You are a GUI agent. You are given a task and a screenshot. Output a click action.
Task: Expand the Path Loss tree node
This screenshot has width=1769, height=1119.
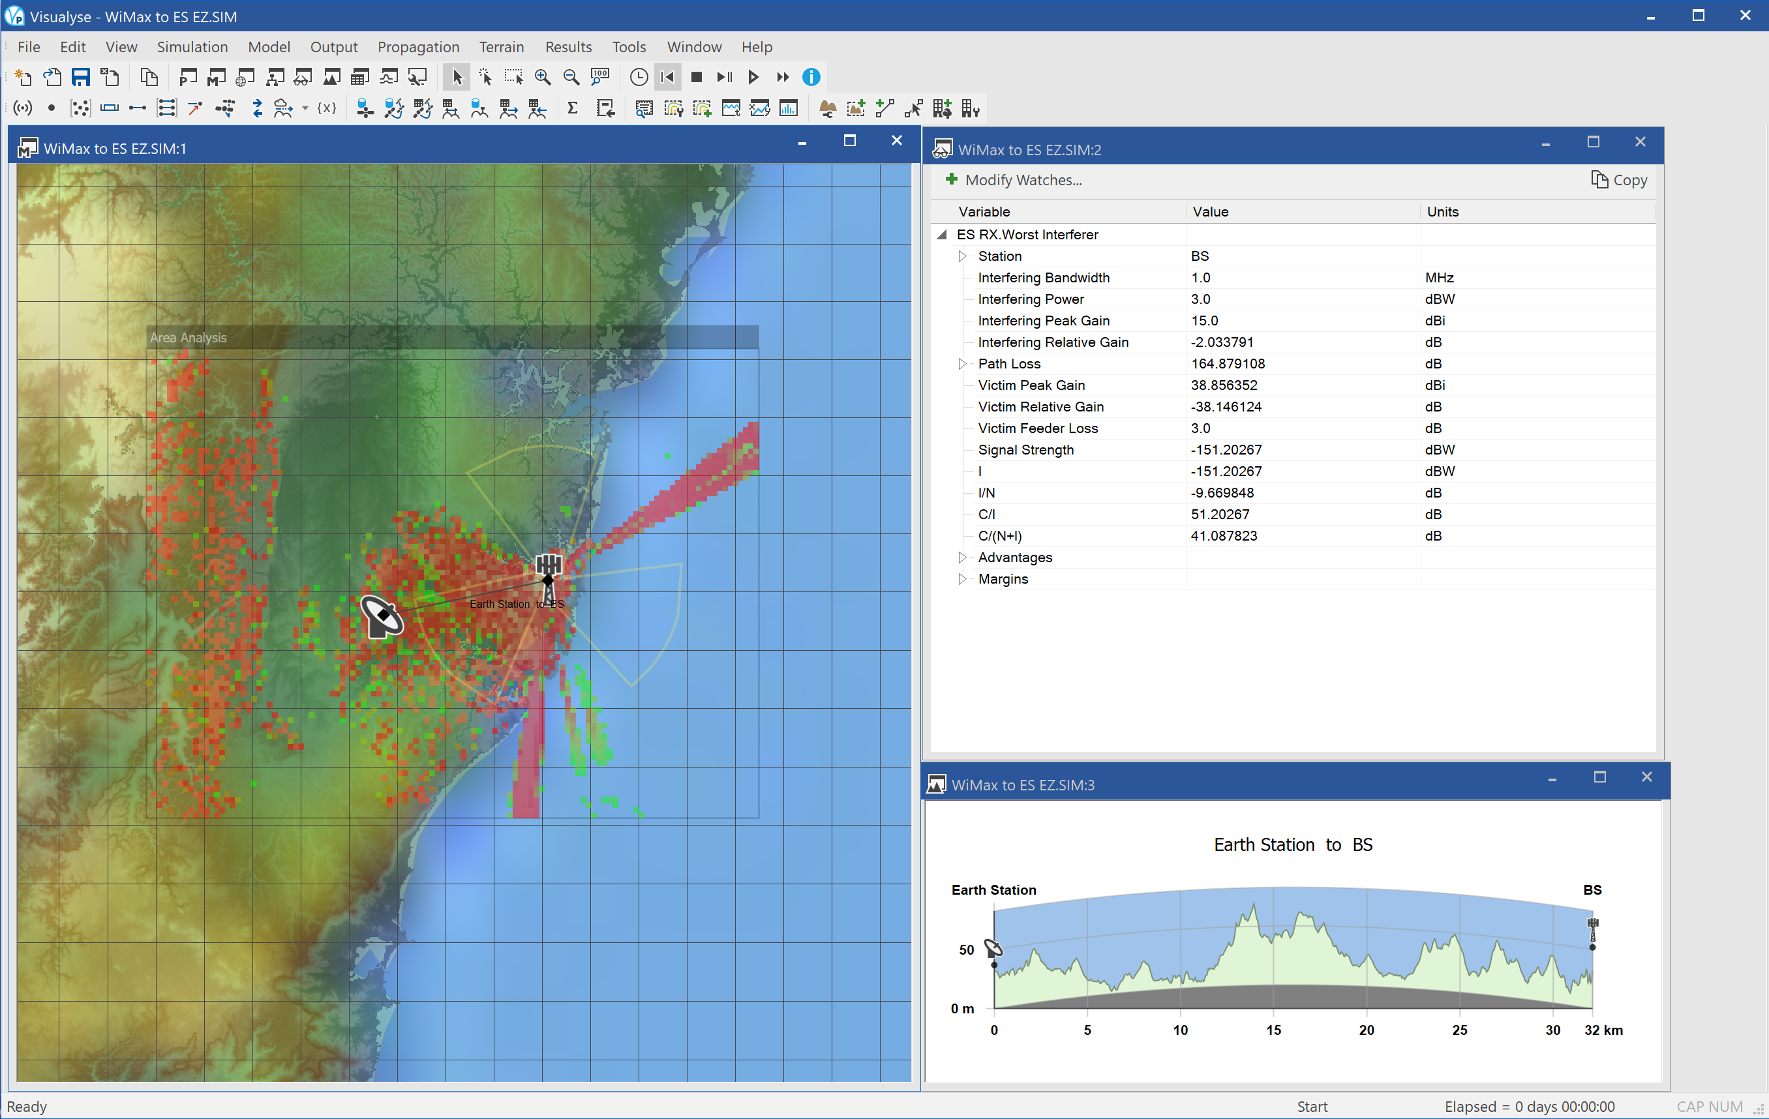(x=961, y=364)
